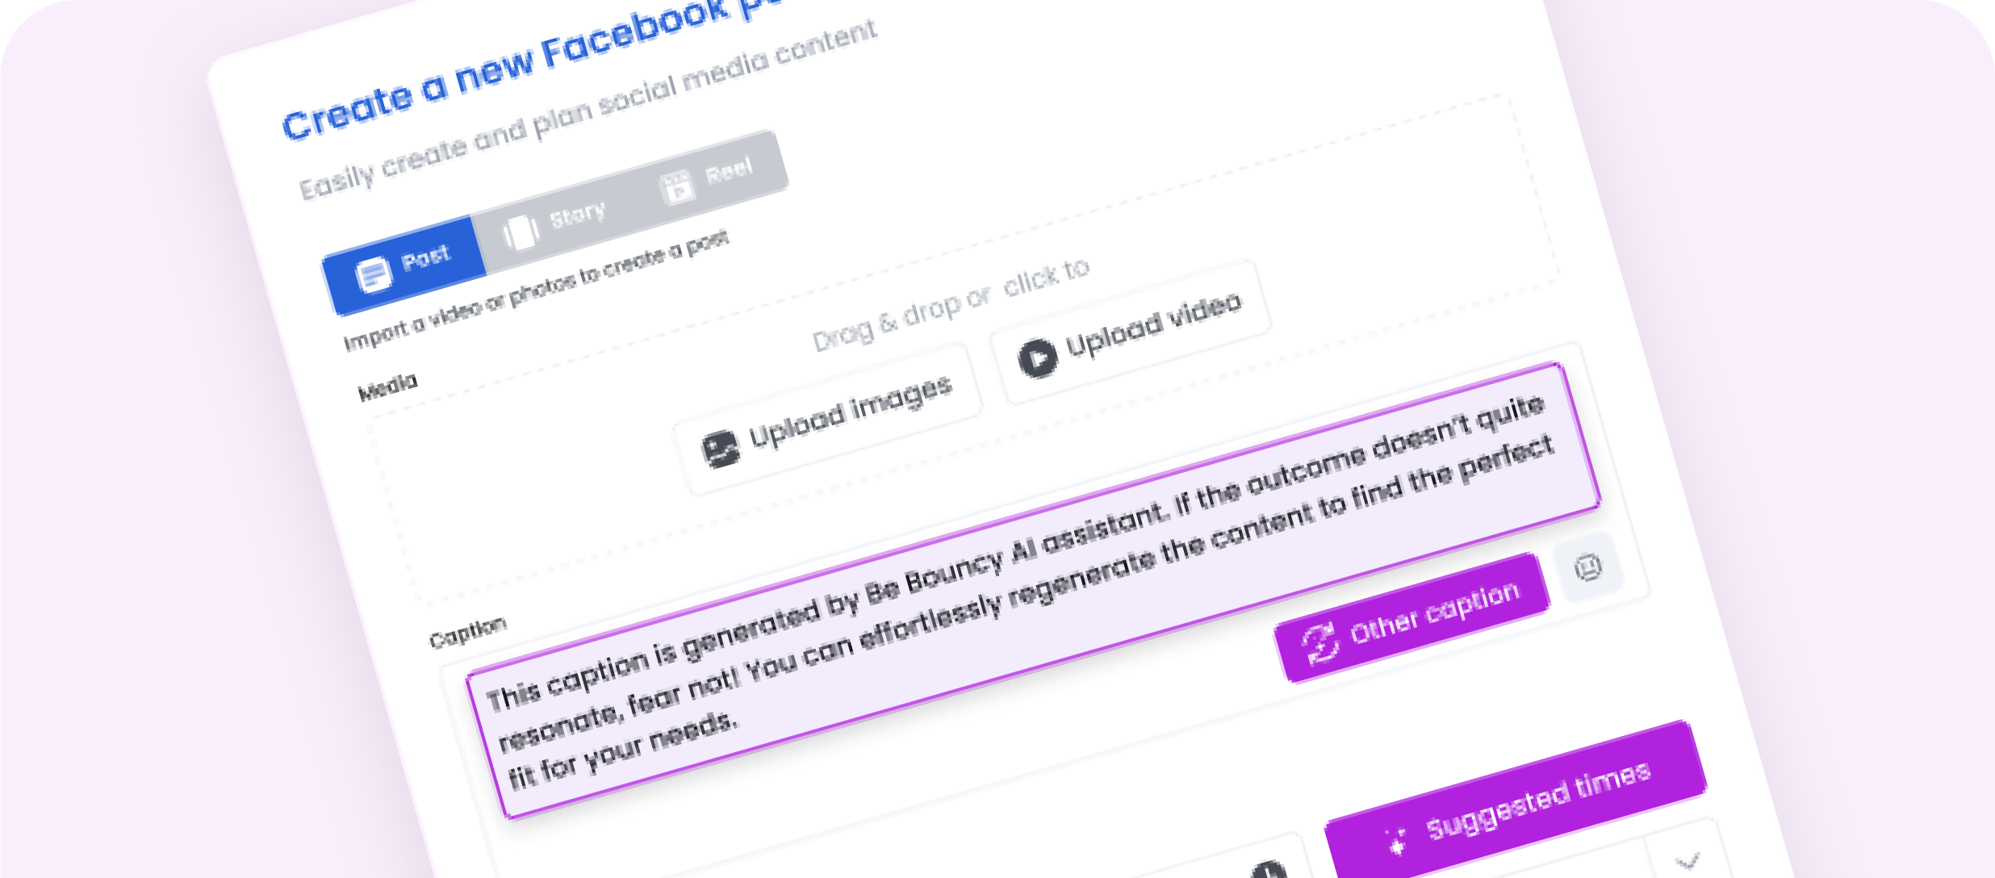Image resolution: width=1995 pixels, height=878 pixels.
Task: Click the Story tab's slides icon
Action: [521, 232]
